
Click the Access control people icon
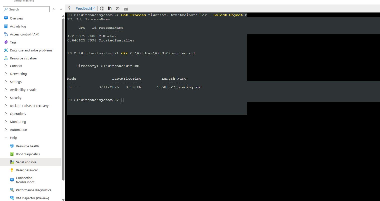[x=6, y=34]
